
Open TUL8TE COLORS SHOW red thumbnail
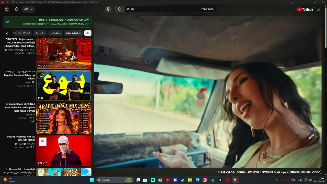pos(64,151)
